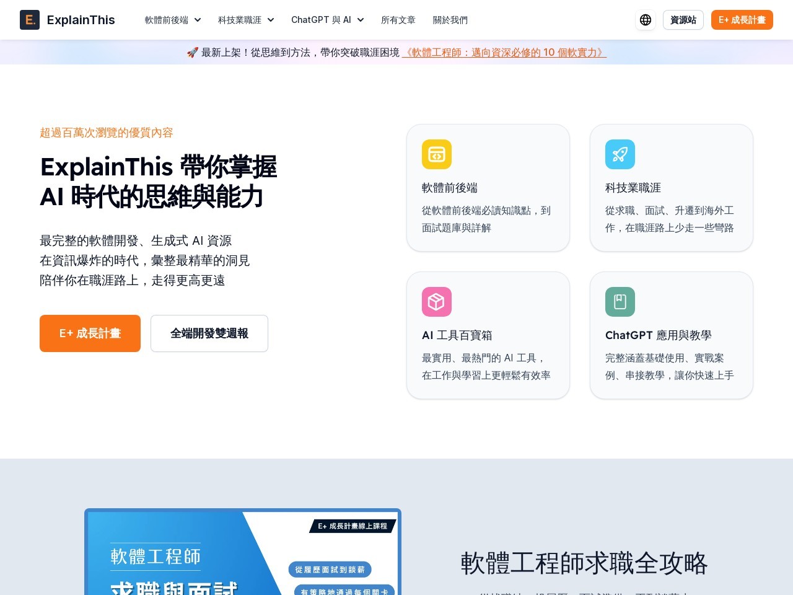
Task: Open the AI 工具百寶箱 card title
Action: click(457, 335)
